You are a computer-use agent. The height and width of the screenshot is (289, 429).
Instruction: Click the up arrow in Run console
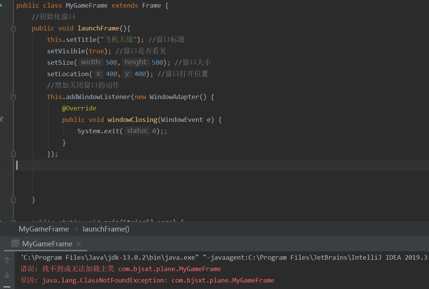tap(7, 260)
